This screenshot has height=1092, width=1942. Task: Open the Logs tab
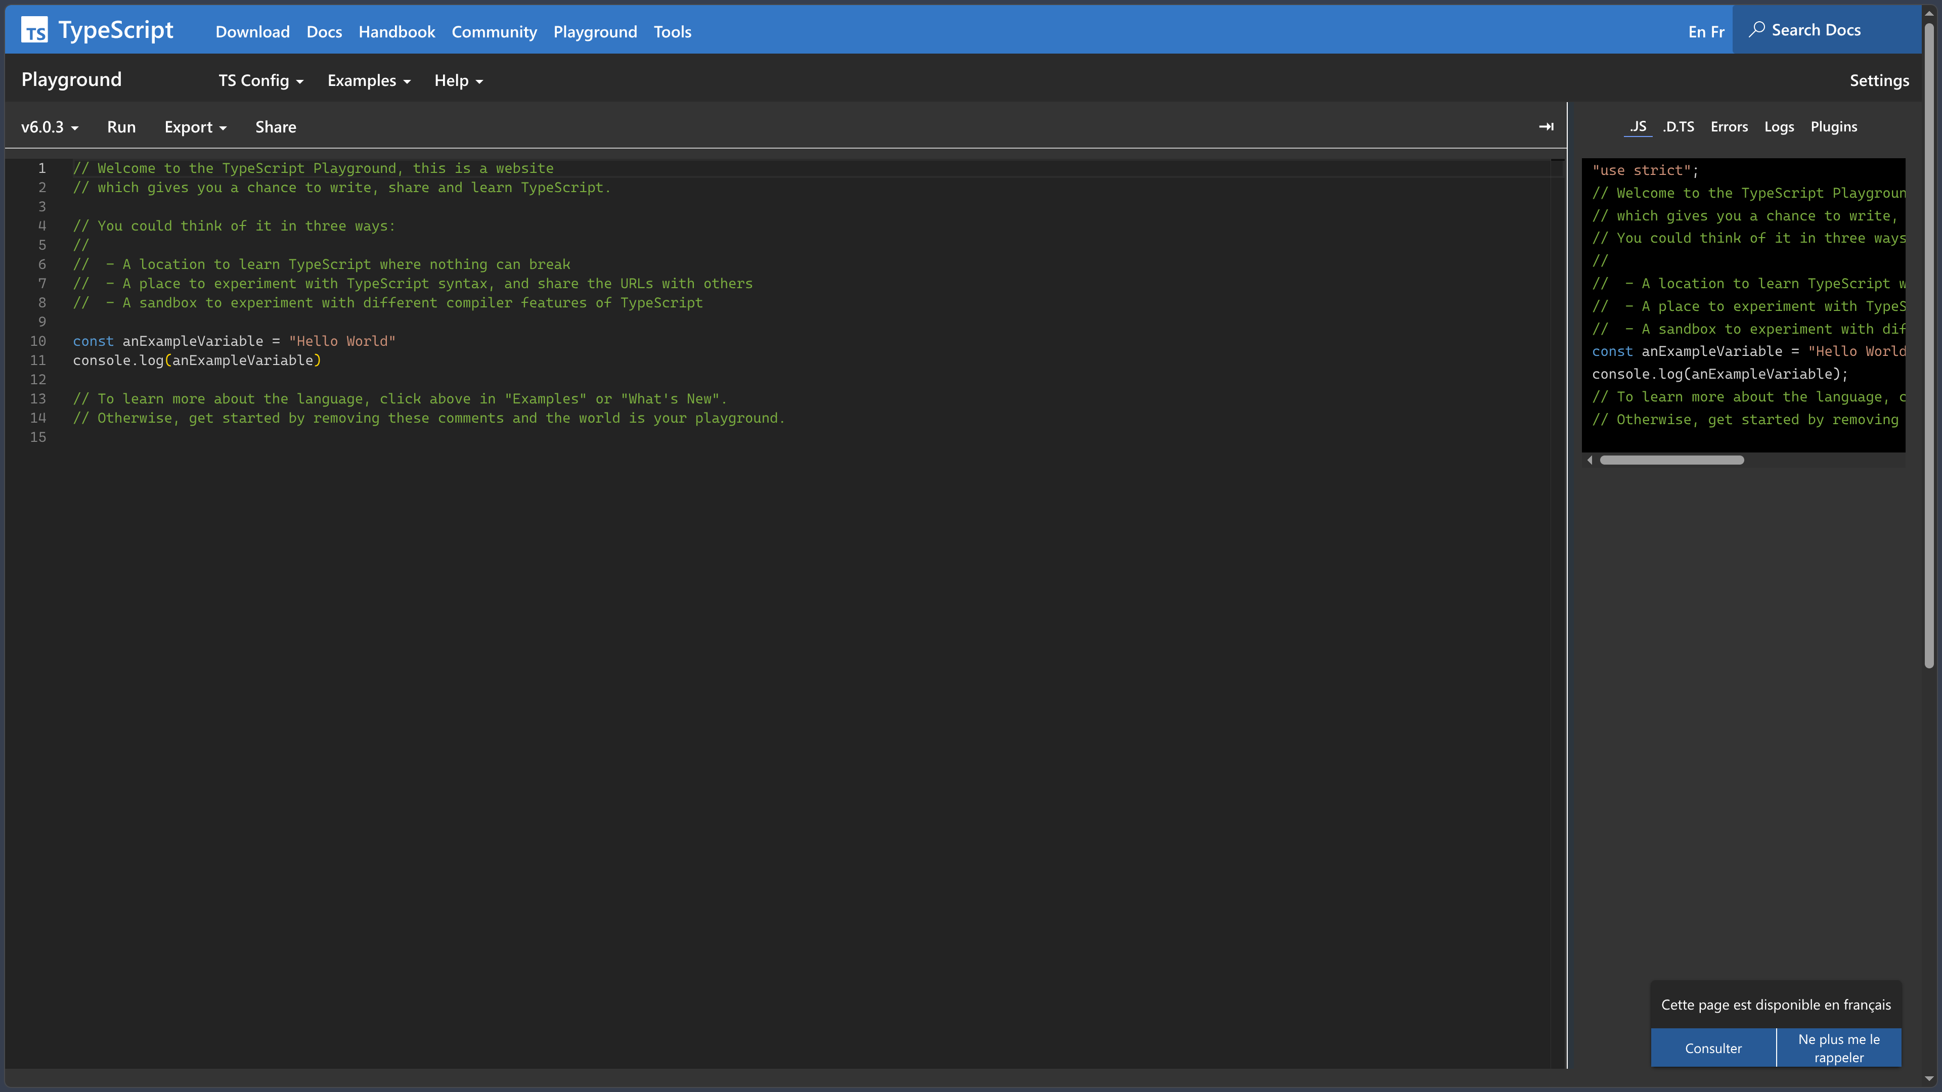[x=1779, y=126]
